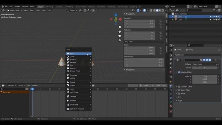
Task: Open Global transform orientation dropdown
Action: coord(72,10)
